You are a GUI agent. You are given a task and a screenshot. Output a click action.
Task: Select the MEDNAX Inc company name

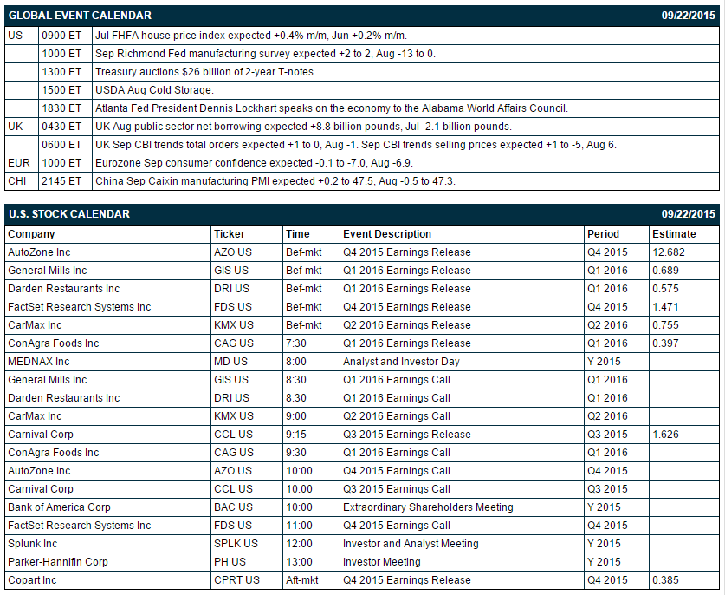39,362
